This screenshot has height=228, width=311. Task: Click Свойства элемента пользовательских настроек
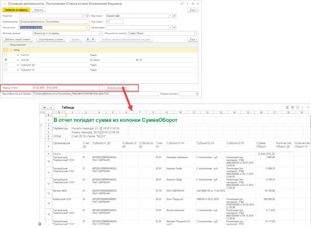tap(126, 39)
